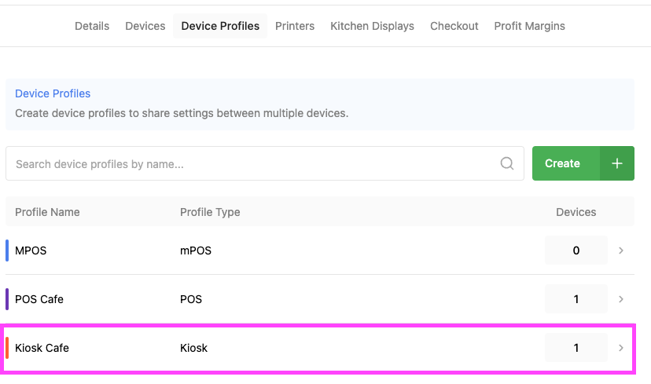Click the purple color bar for POS Cafe
This screenshot has height=384, width=651.
pyautogui.click(x=7, y=299)
